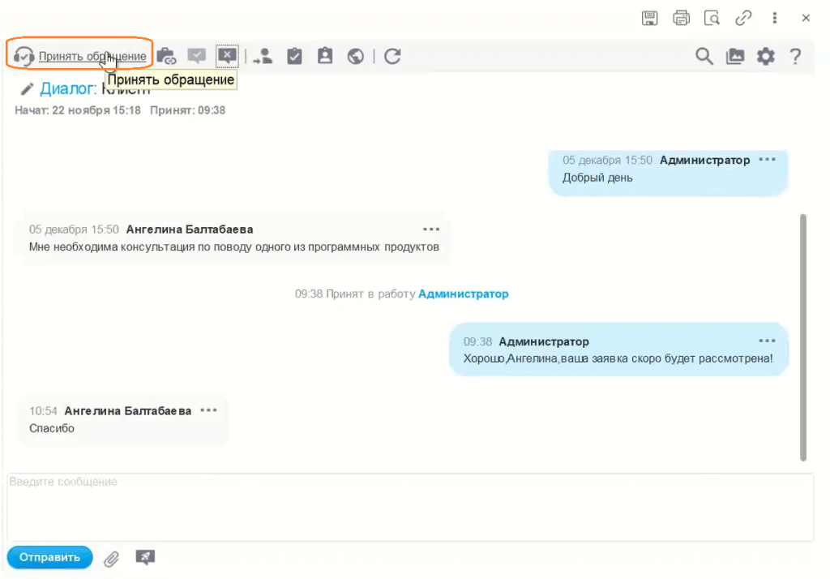Click the 'Введите сообщение' message input field
830x579 pixels.
click(409, 507)
